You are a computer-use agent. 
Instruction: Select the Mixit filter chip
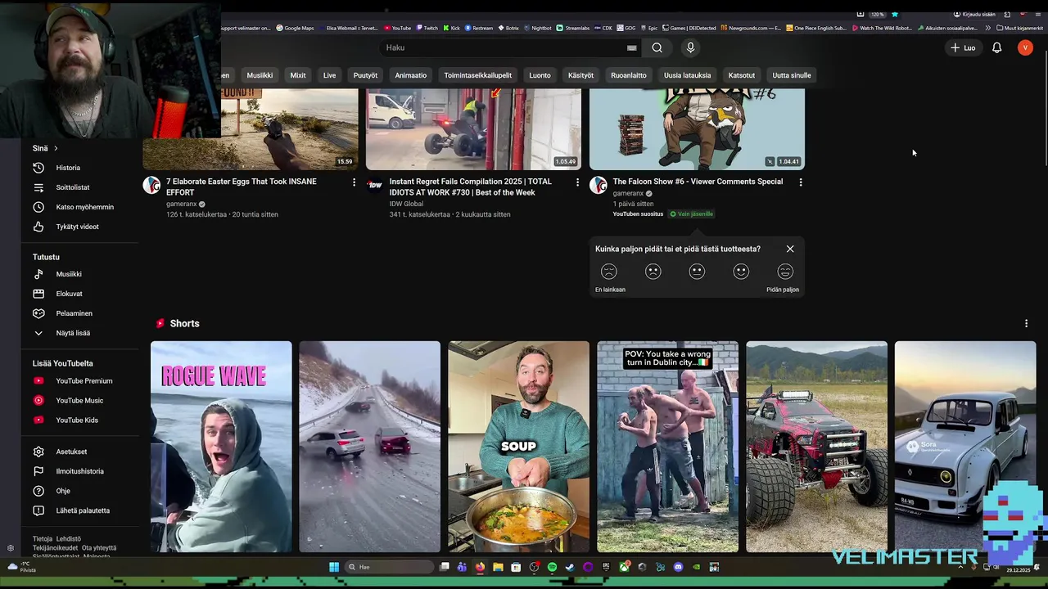[x=298, y=75]
